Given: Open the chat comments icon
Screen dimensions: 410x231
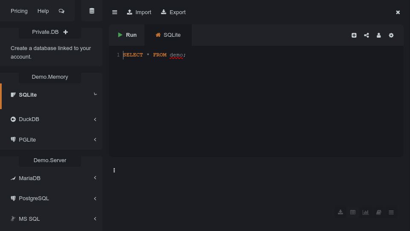Looking at the screenshot, I should click(x=61, y=11).
